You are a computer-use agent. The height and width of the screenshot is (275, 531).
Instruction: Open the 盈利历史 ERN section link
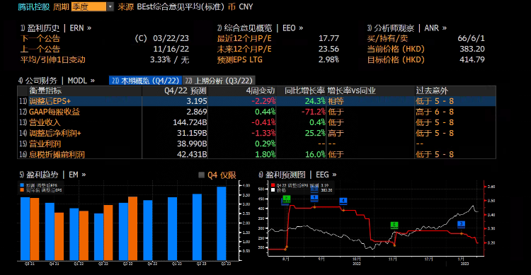click(x=56, y=28)
